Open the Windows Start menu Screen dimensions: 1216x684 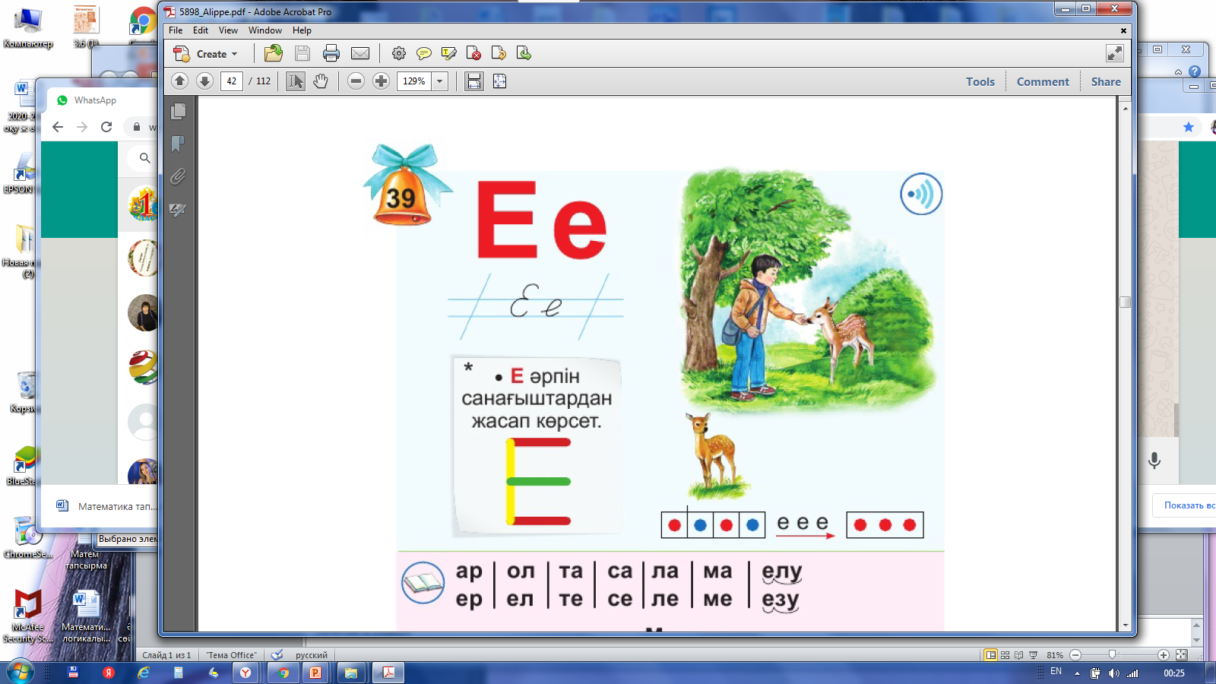tap(19, 673)
